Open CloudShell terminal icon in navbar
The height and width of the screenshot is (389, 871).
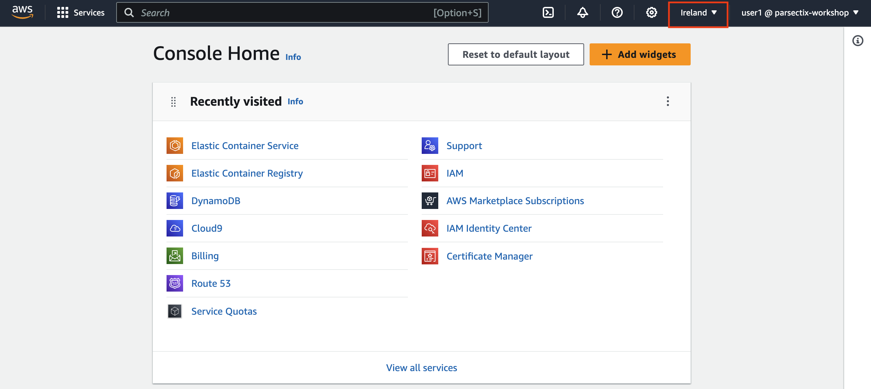pos(548,13)
